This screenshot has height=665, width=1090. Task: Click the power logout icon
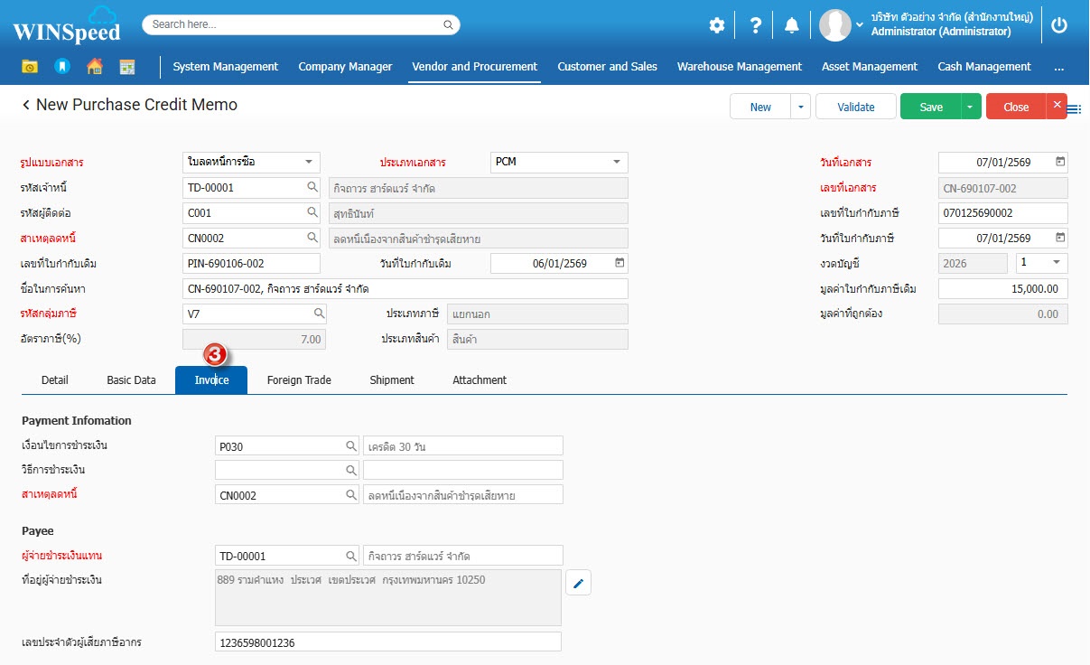[x=1059, y=25]
